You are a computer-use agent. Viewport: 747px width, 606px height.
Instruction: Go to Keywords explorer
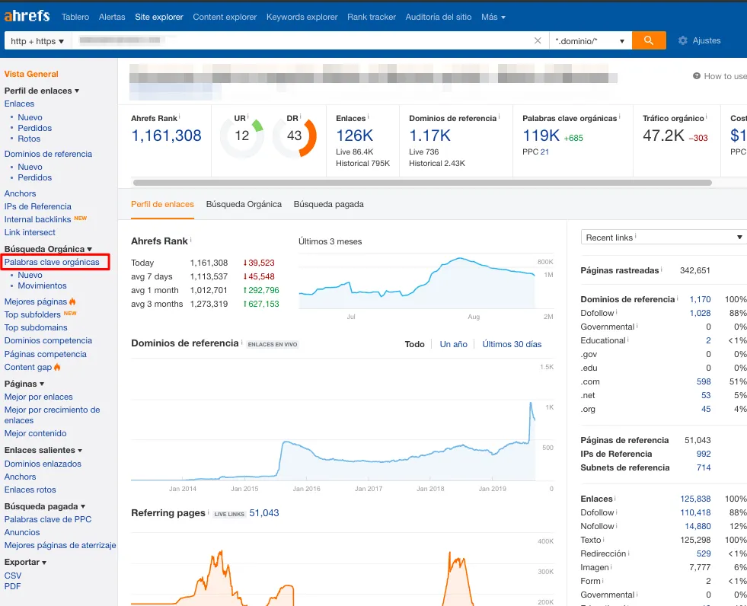[302, 17]
